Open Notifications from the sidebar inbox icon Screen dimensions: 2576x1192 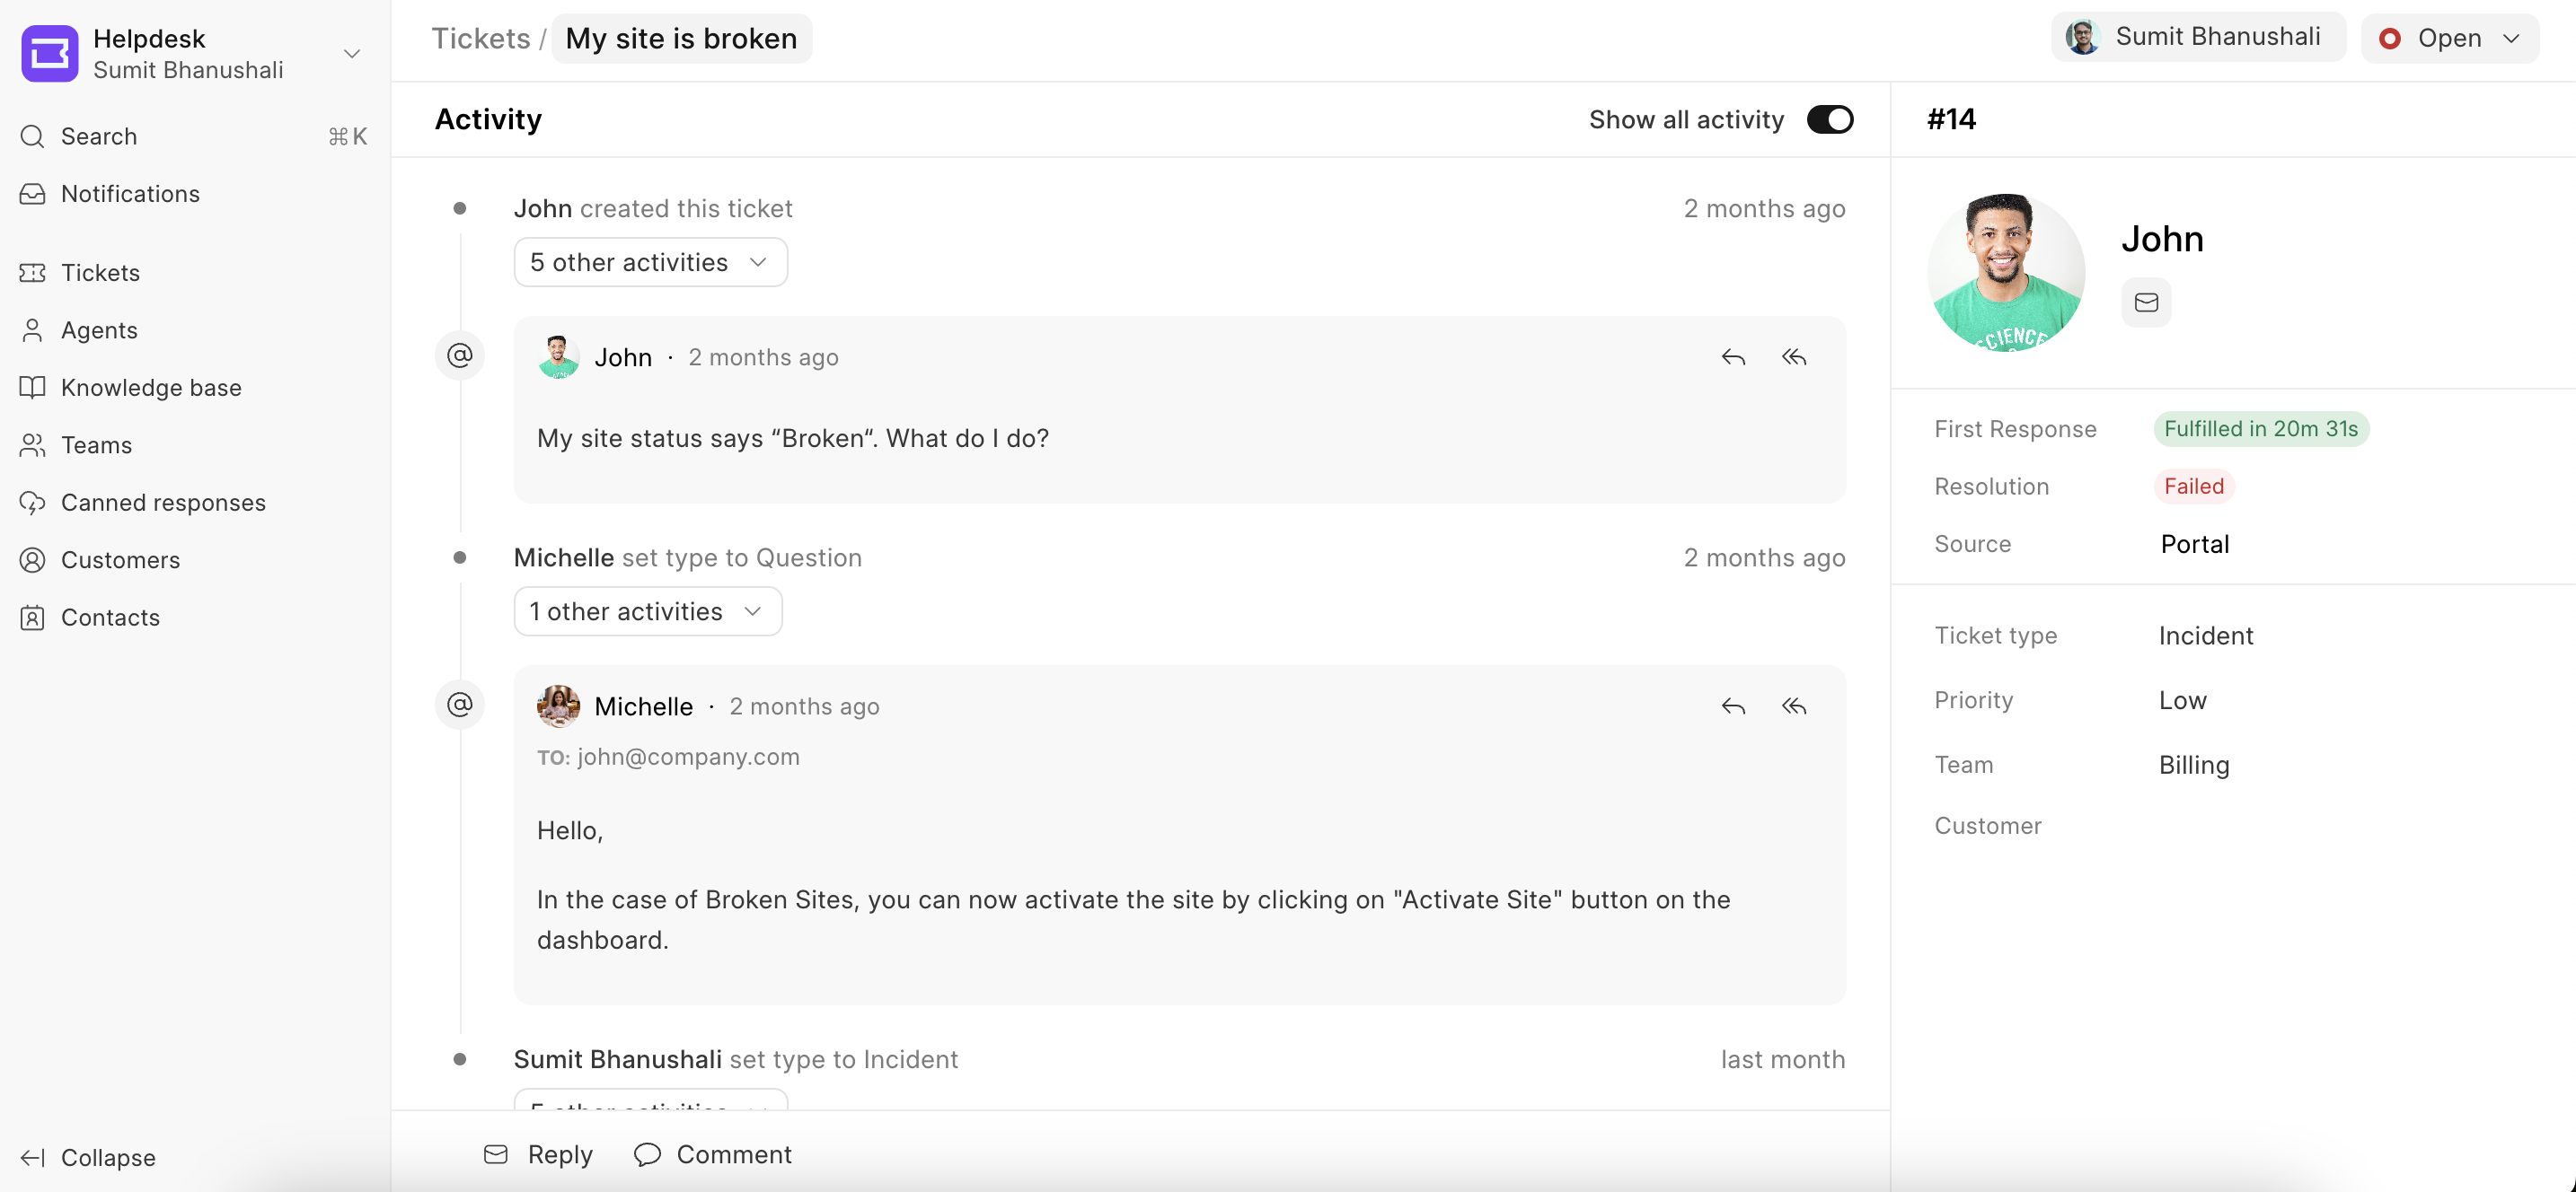coord(33,194)
